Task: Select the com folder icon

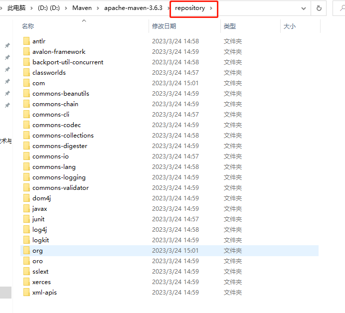Action: click(x=26, y=83)
